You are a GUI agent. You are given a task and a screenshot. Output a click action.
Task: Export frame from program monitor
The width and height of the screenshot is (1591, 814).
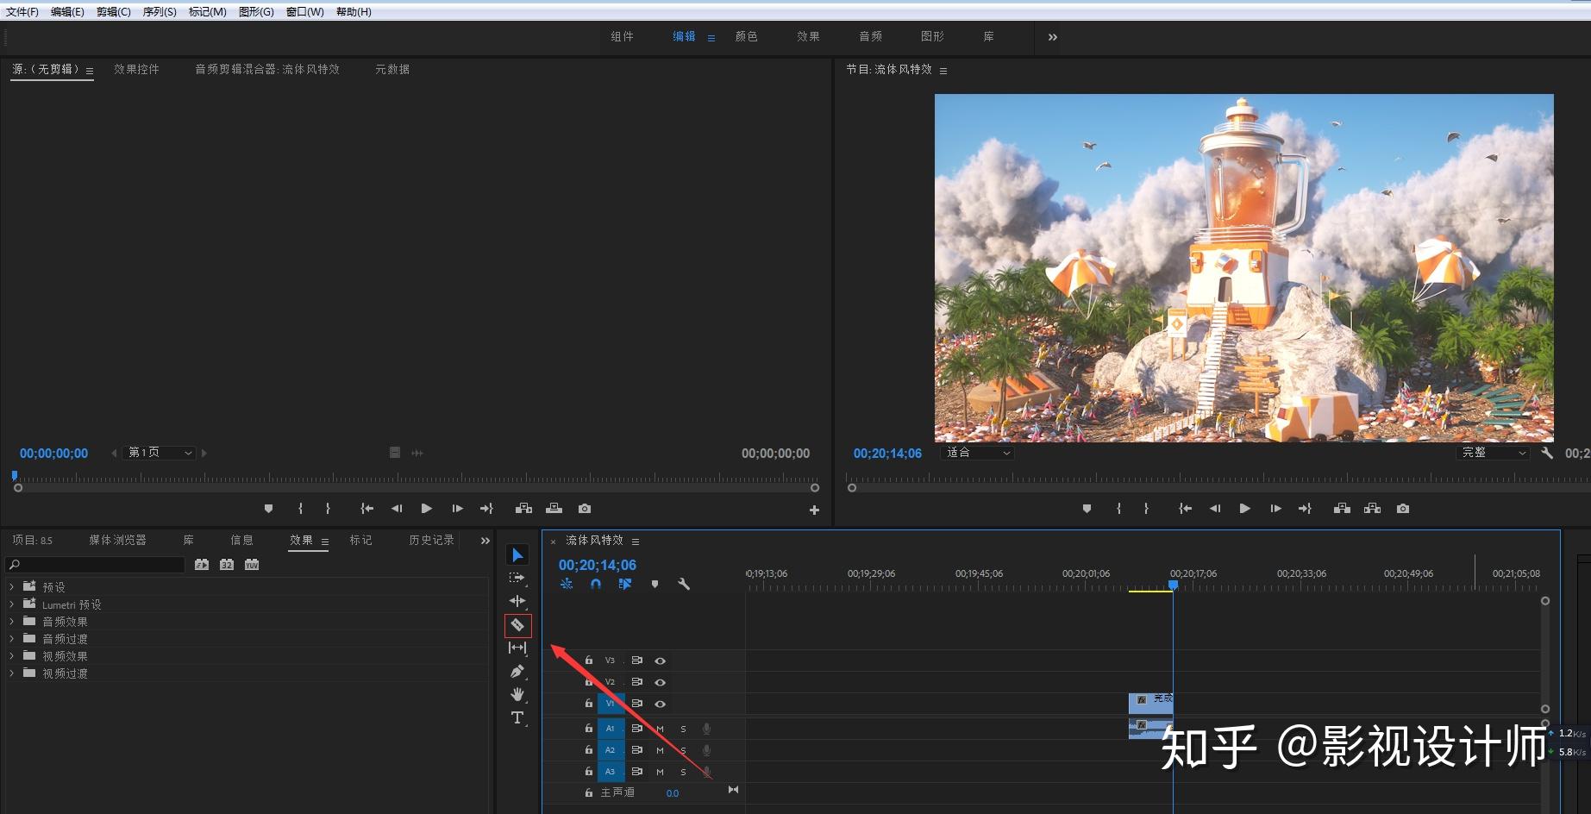pyautogui.click(x=1403, y=509)
